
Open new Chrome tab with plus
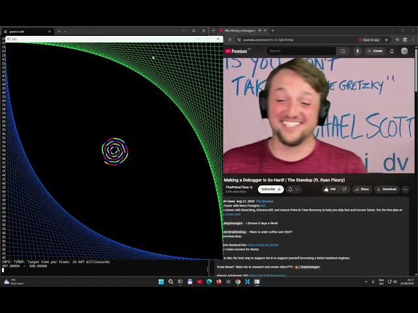coord(272,31)
